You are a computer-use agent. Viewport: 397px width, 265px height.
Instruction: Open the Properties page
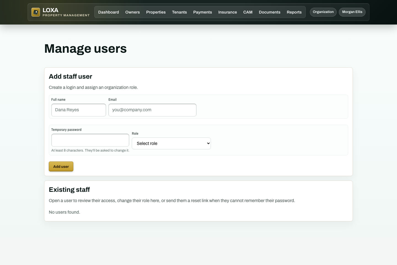click(156, 12)
